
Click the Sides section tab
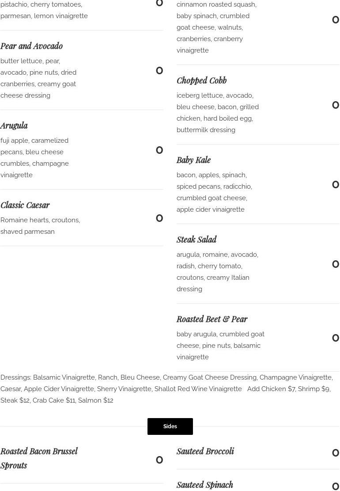click(x=170, y=426)
